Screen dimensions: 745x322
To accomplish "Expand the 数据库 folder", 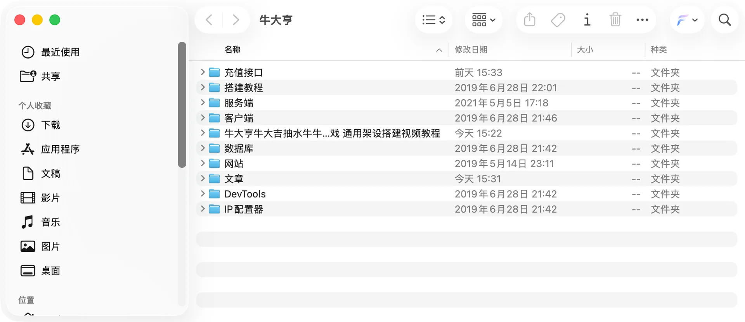I will (203, 148).
